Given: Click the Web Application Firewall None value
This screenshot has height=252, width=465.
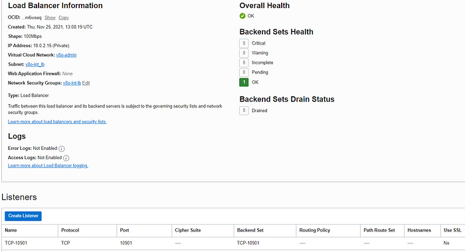Looking at the screenshot, I should tap(67, 74).
